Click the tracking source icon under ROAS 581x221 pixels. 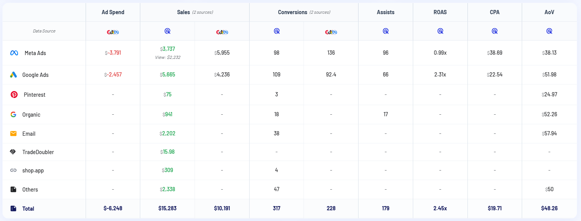(x=440, y=31)
